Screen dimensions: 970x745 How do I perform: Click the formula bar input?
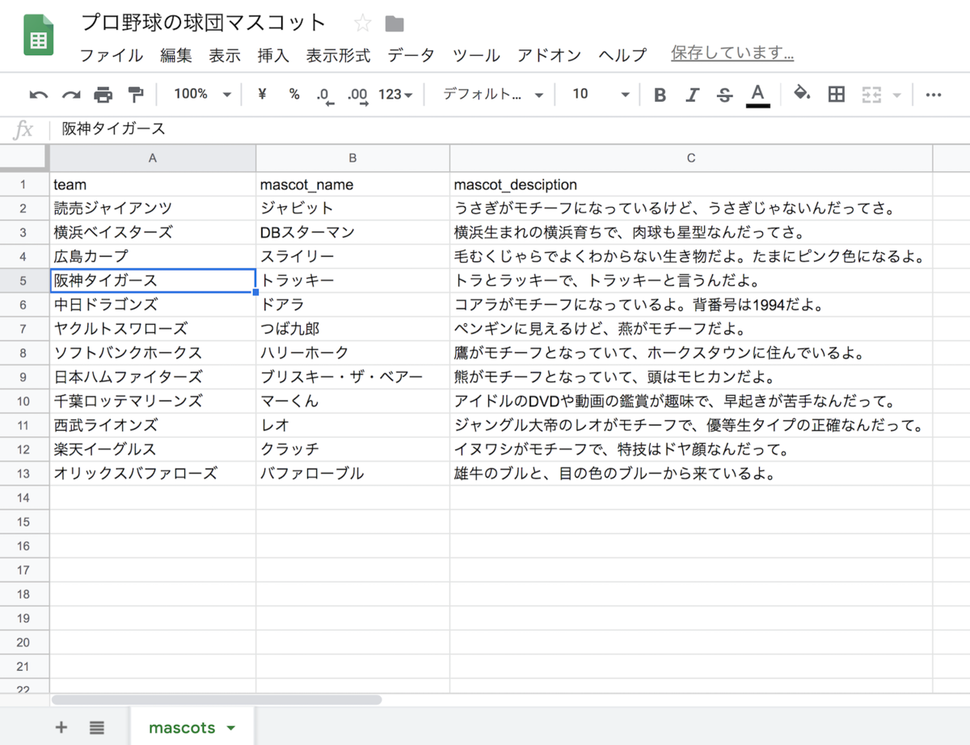pyautogui.click(x=509, y=129)
